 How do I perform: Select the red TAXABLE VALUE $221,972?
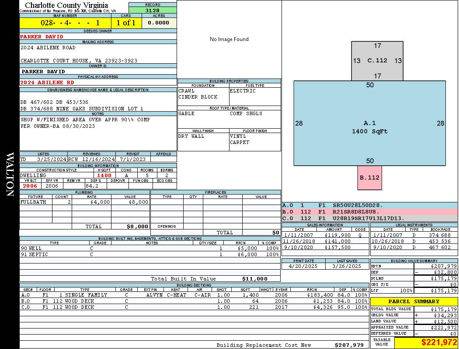pos(439,342)
